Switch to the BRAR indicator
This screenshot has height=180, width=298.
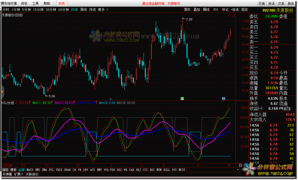(68, 170)
